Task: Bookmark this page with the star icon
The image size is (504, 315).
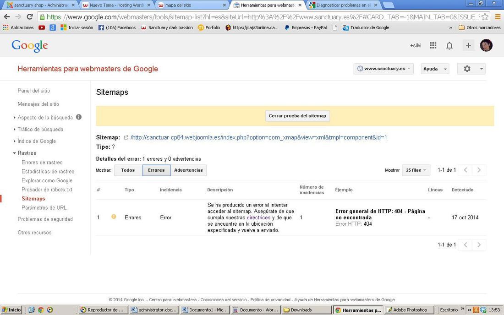Action: coord(485,16)
